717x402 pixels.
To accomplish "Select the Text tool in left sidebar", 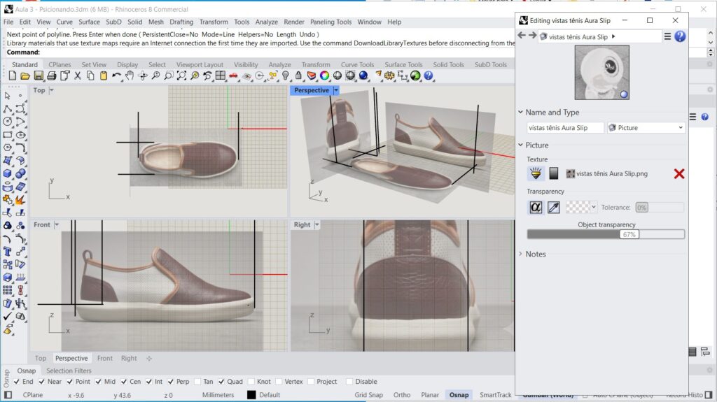I will 7,251.
